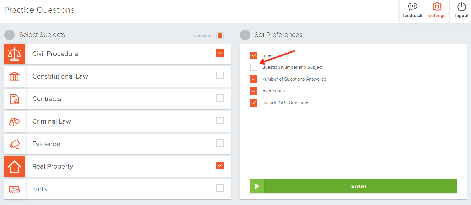Deselect the Real Property subject checkbox
The image size is (471, 205).
point(220,165)
